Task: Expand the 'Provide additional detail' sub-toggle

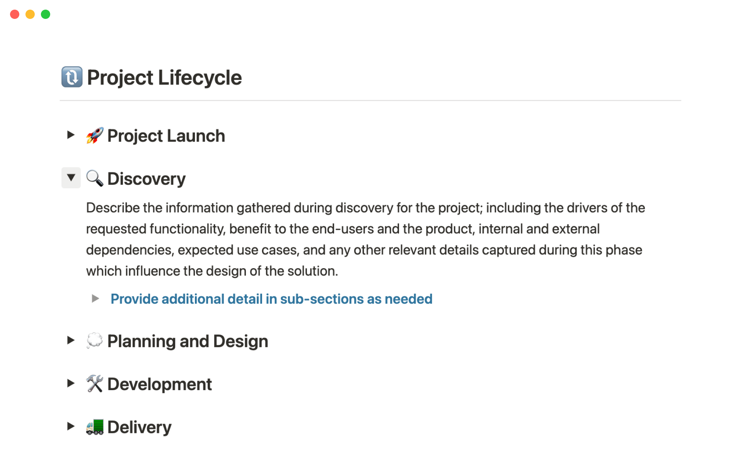Action: pyautogui.click(x=95, y=298)
